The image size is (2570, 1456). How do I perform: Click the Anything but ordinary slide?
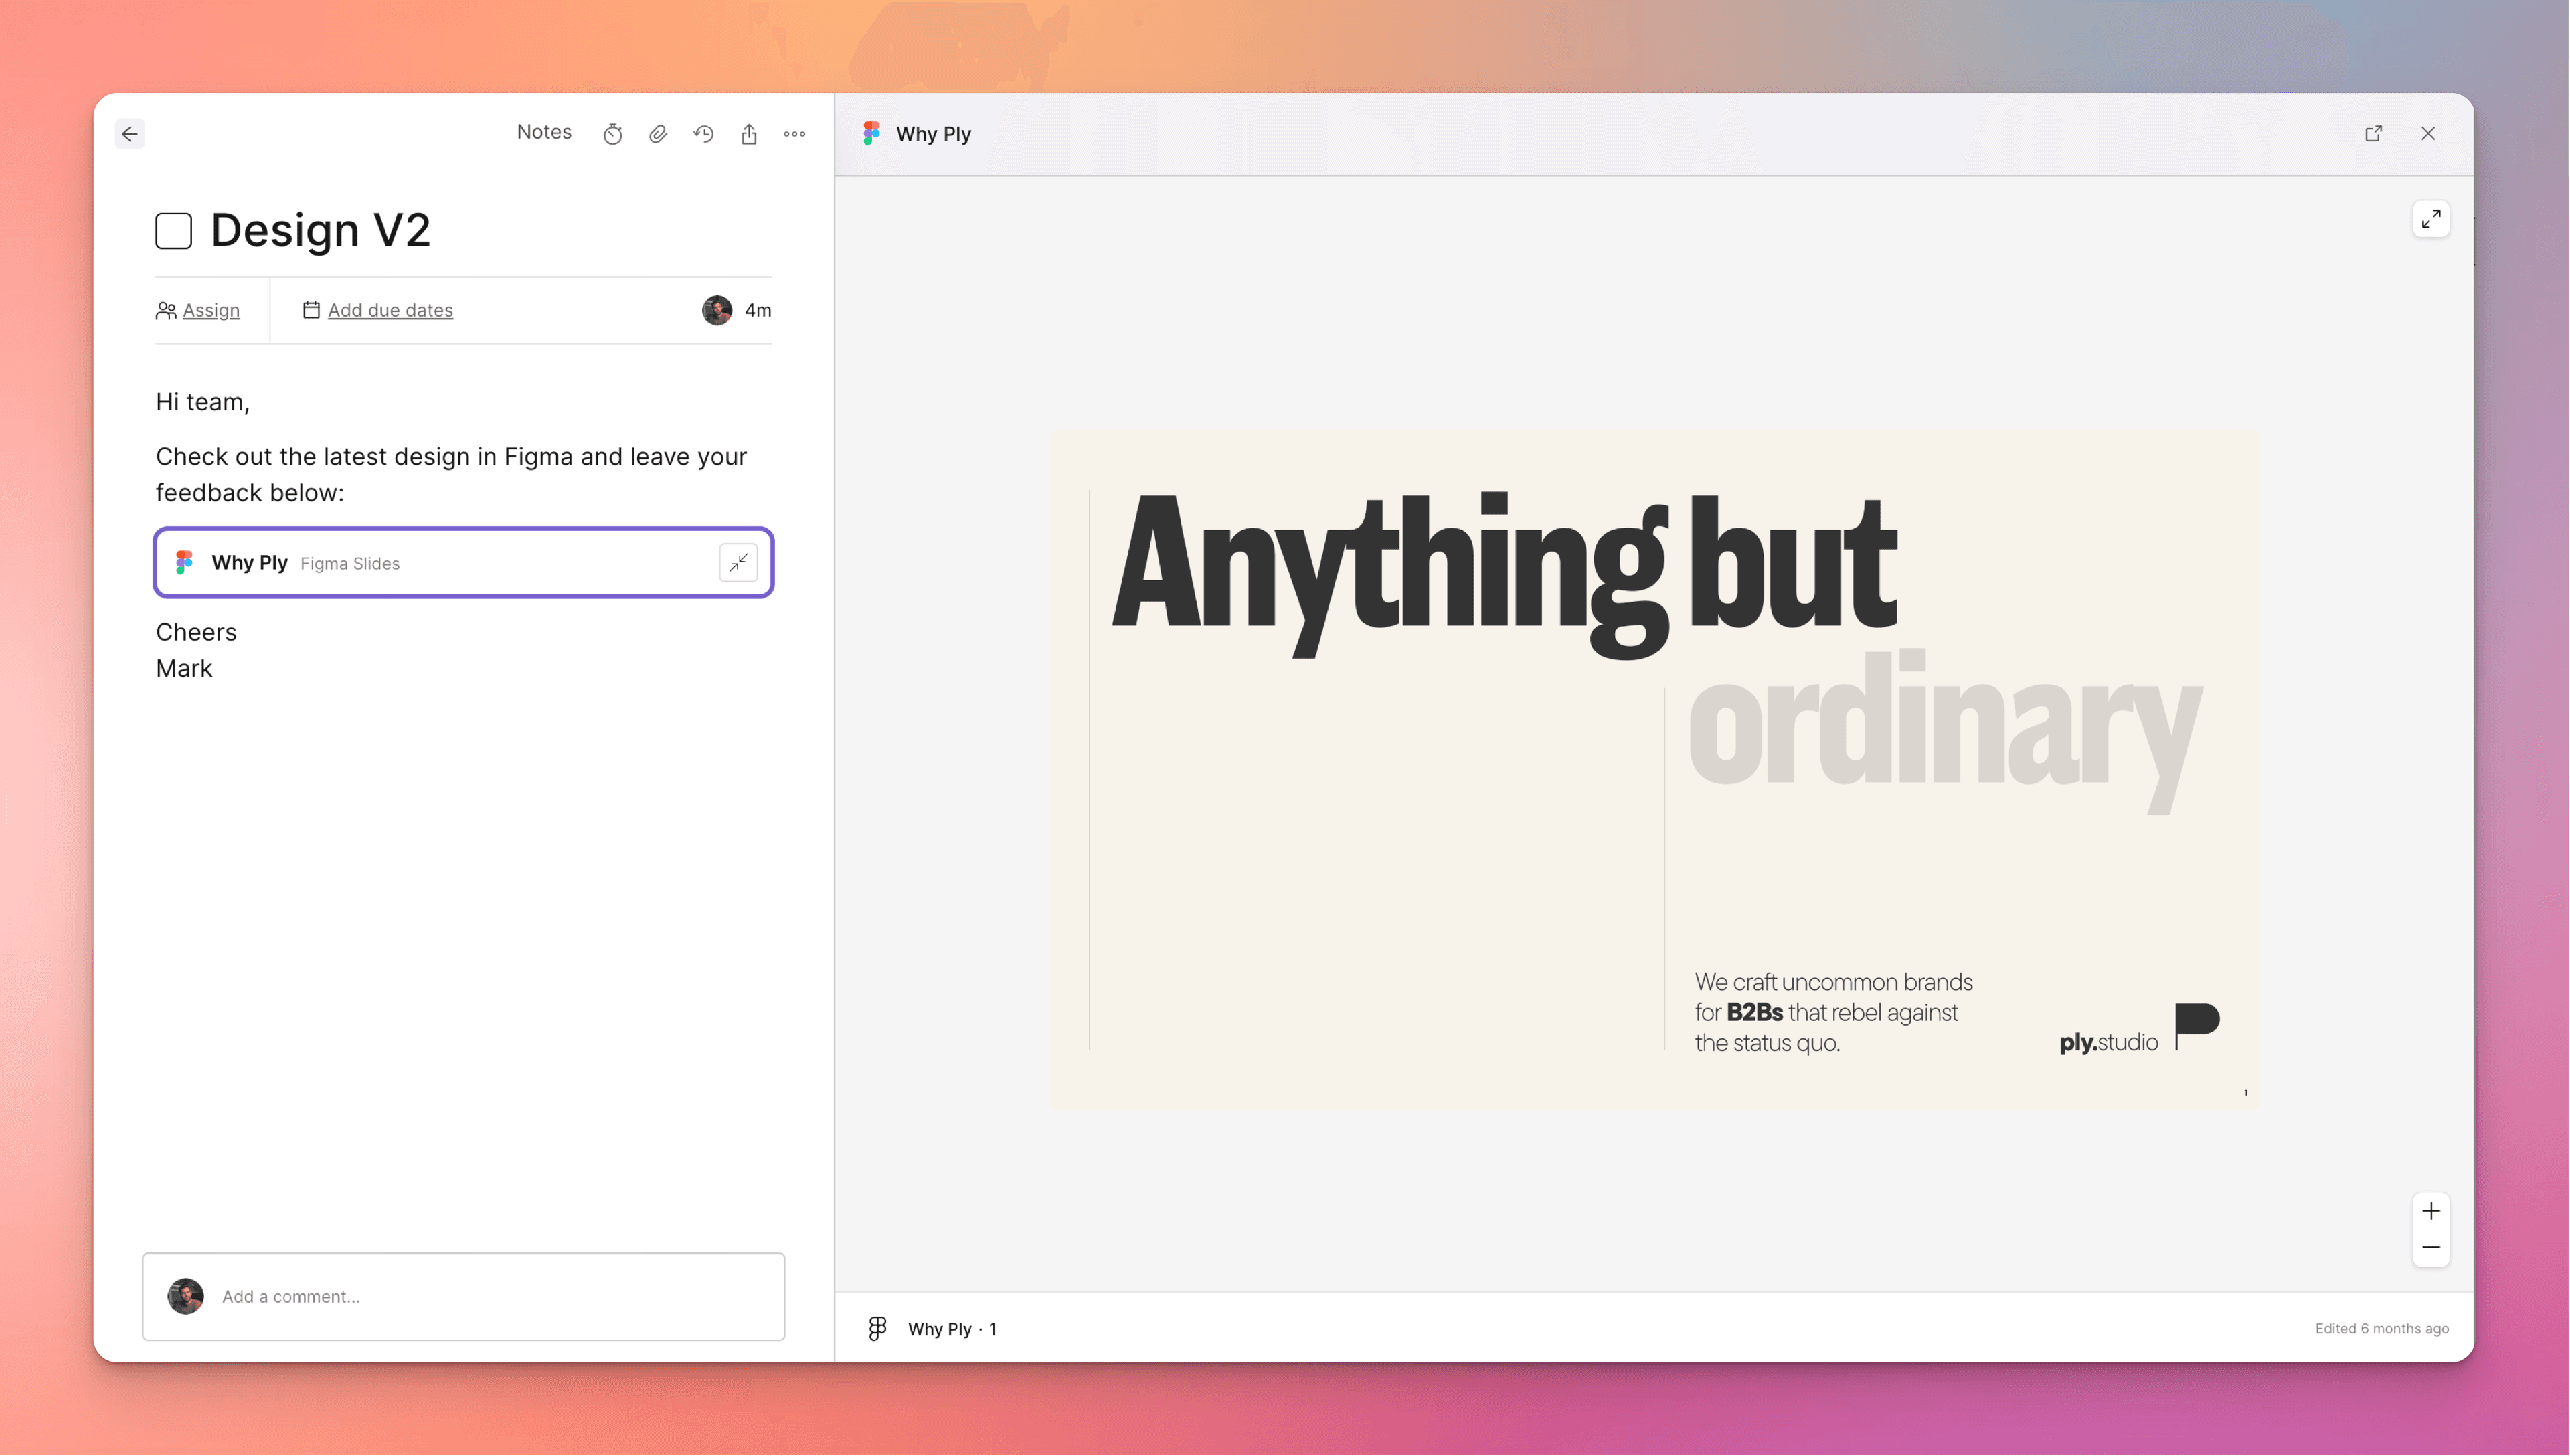[x=1654, y=769]
